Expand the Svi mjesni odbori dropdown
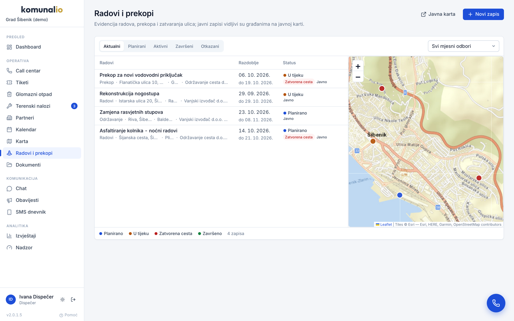514x321 pixels. point(463,46)
